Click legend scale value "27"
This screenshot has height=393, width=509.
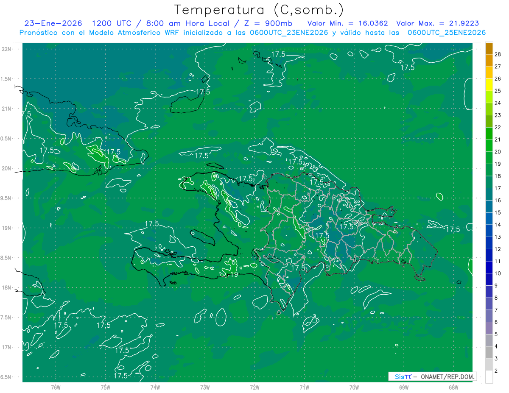coord(498,67)
